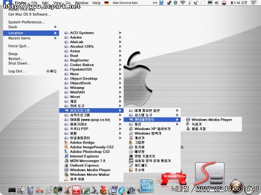261x195 pixels.
Task: Open the BugDoctor folder entry
Action: 91,60
